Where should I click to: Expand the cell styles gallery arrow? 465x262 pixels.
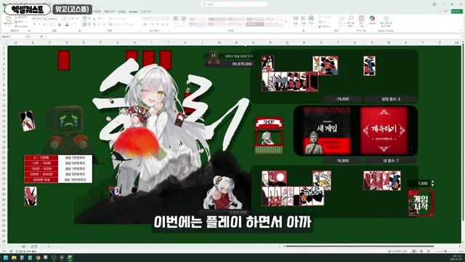286,22
